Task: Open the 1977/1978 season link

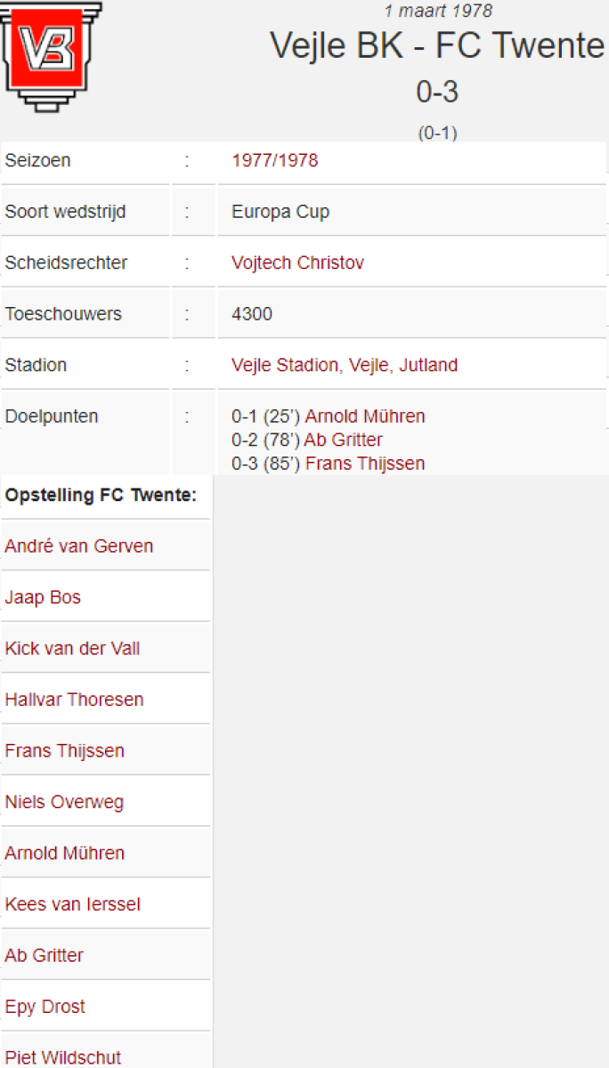Action: [274, 161]
